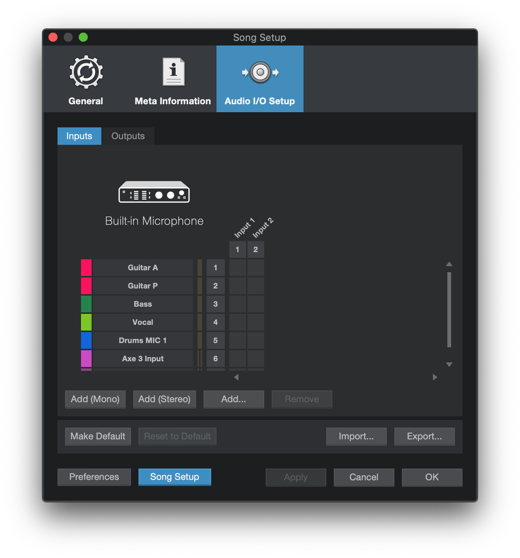Select the Audio I/O Setup speaker icon

coord(260,72)
